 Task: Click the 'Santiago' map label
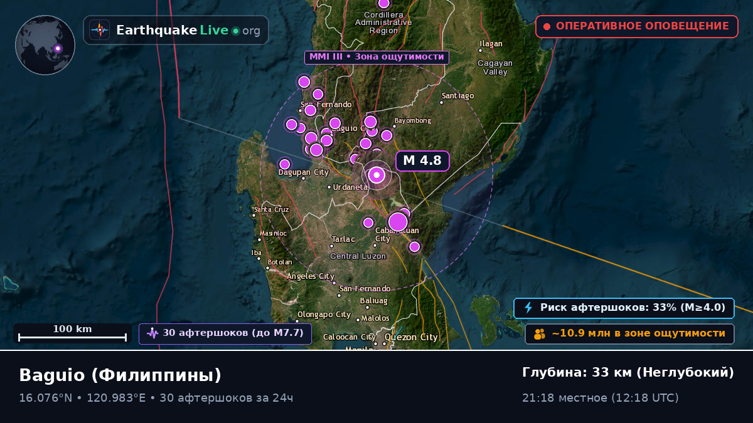[x=457, y=96]
